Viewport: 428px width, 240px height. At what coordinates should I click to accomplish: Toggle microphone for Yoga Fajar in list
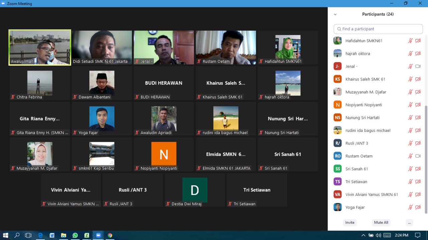coord(410,207)
